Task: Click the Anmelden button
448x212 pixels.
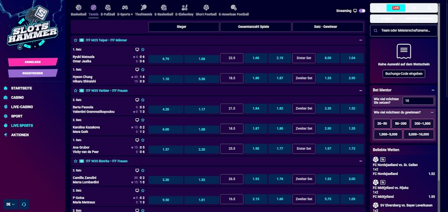Action: coord(33,62)
